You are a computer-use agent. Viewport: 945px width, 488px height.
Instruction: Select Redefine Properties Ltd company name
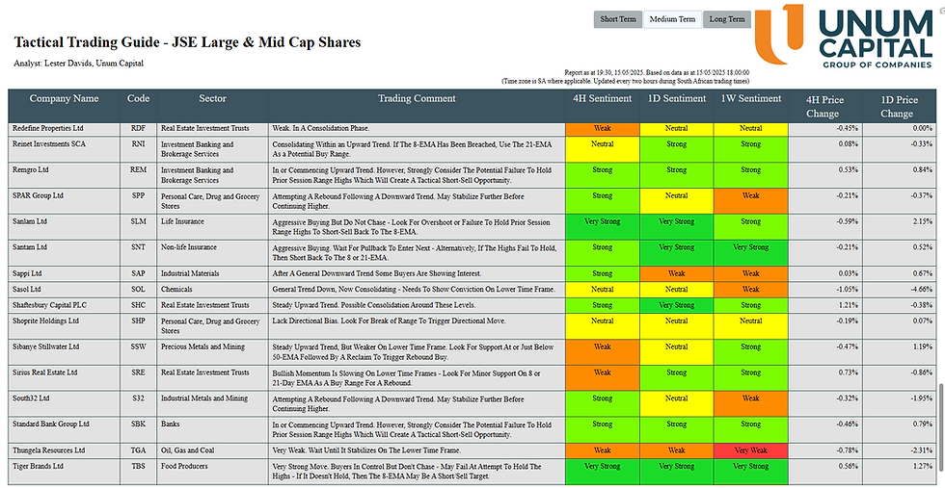[48, 128]
